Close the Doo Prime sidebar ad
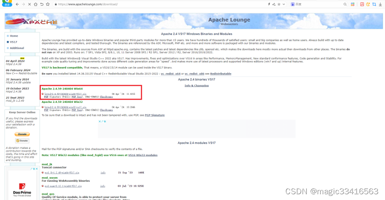The height and width of the screenshot is (200, 385). [36, 169]
